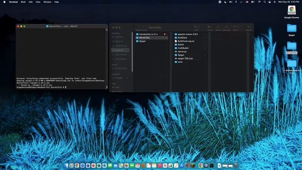This screenshot has height=170, width=302.
Task: Select ServerTuto folder on desktop
Action: pyautogui.click(x=292, y=48)
